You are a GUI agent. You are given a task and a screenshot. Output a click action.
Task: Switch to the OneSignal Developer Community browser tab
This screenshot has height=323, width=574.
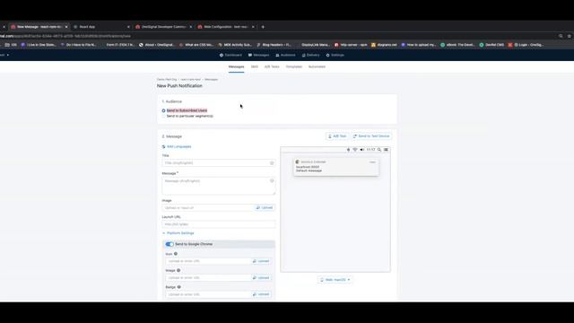tap(163, 27)
